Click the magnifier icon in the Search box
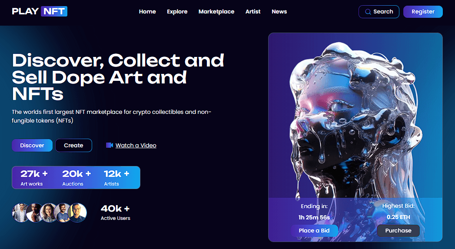This screenshot has height=249, width=455. 368,12
